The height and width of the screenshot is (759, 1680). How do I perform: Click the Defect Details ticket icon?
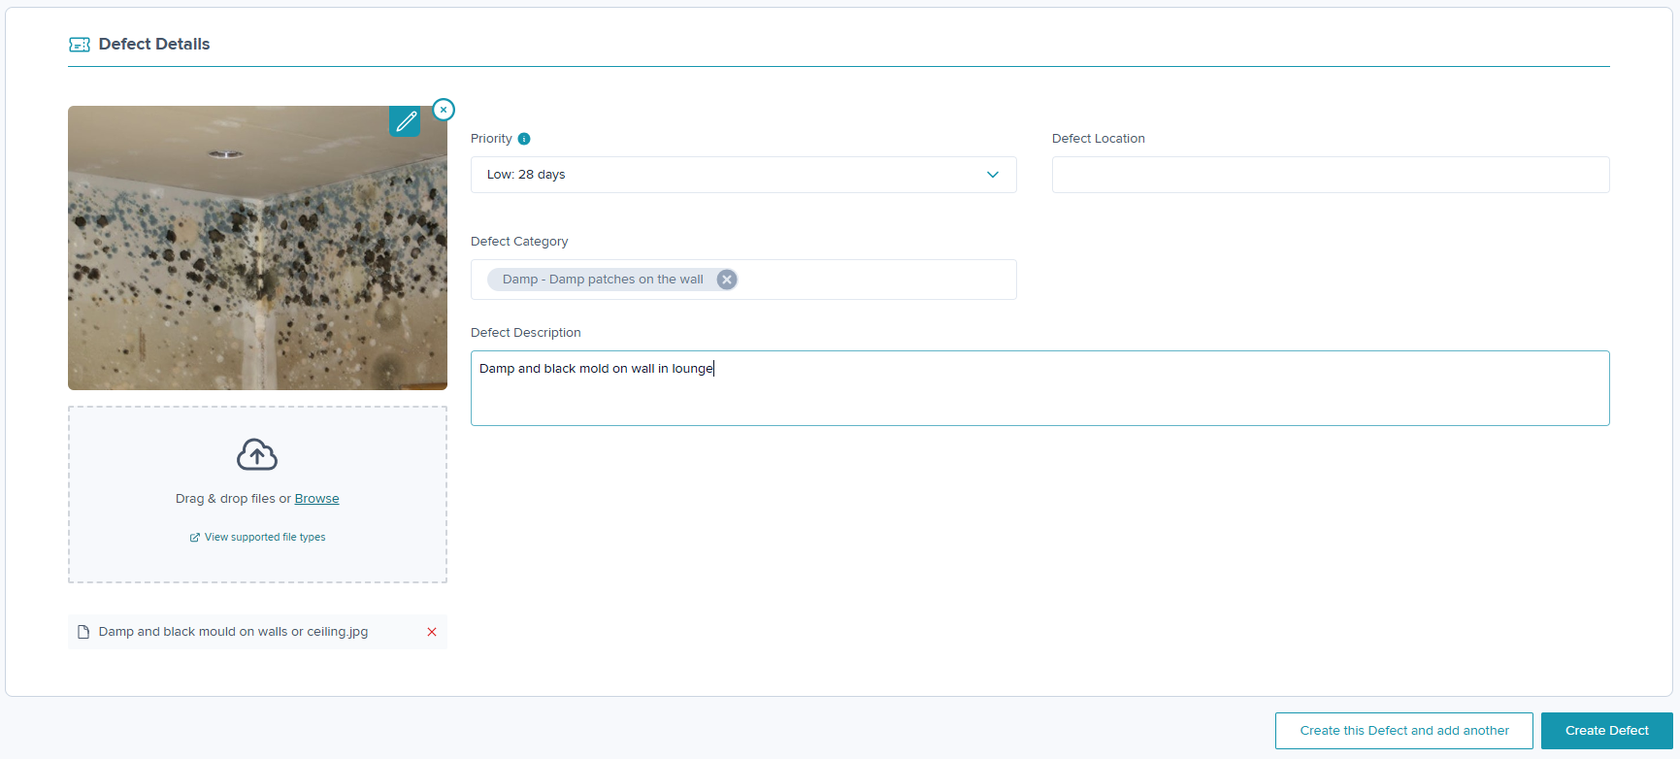[x=80, y=45]
